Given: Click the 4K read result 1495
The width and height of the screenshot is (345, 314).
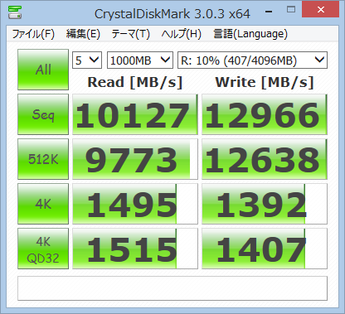Looking at the screenshot, I should click(135, 204).
